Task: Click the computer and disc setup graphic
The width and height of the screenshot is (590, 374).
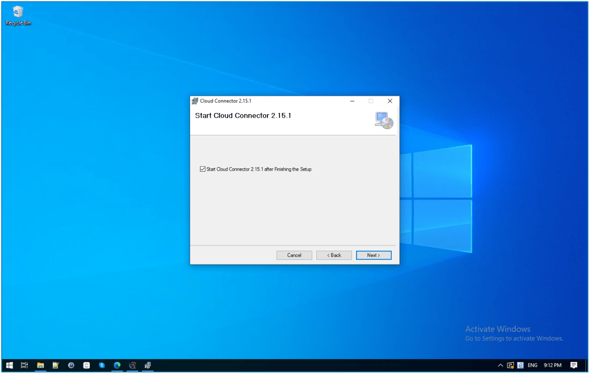Action: (x=383, y=120)
